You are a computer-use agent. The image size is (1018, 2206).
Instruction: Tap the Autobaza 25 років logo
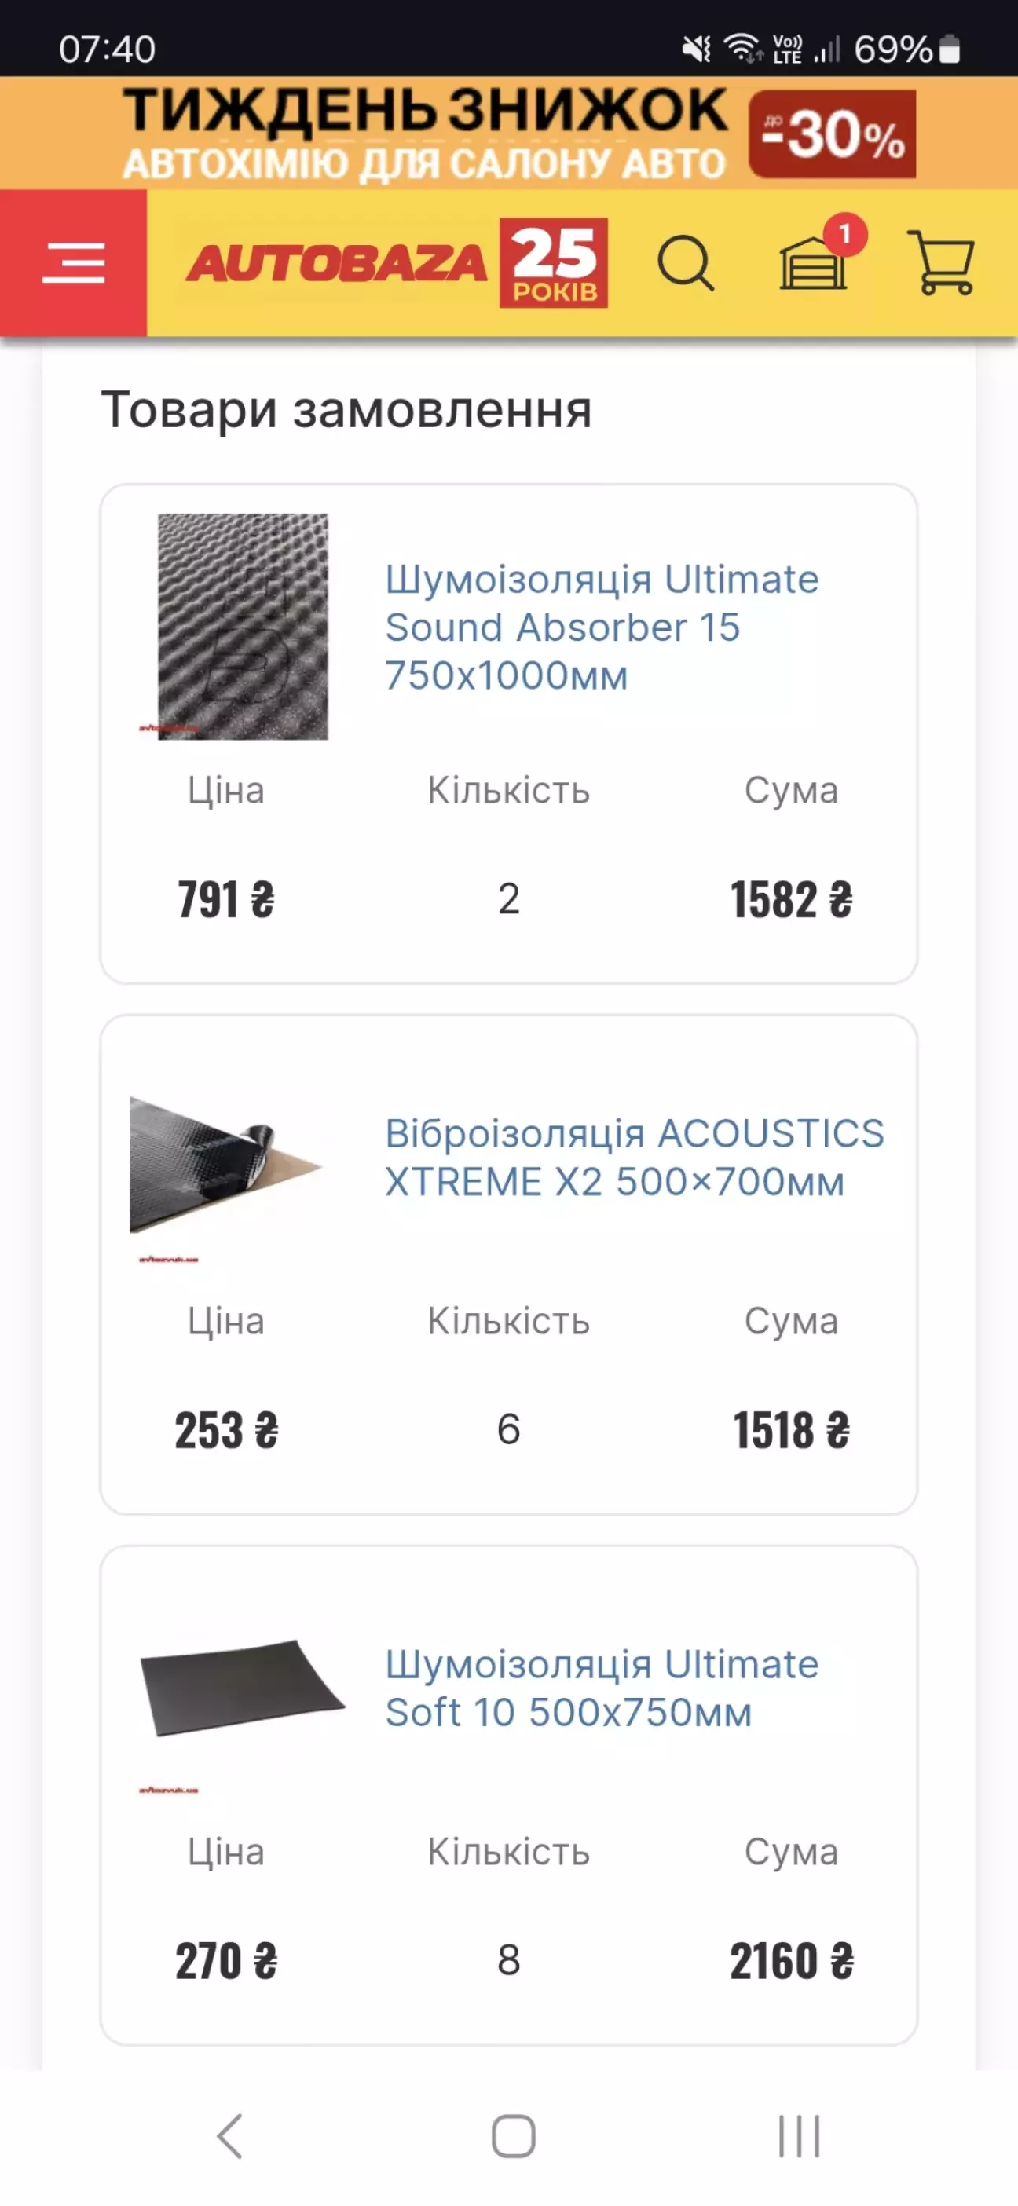click(397, 263)
